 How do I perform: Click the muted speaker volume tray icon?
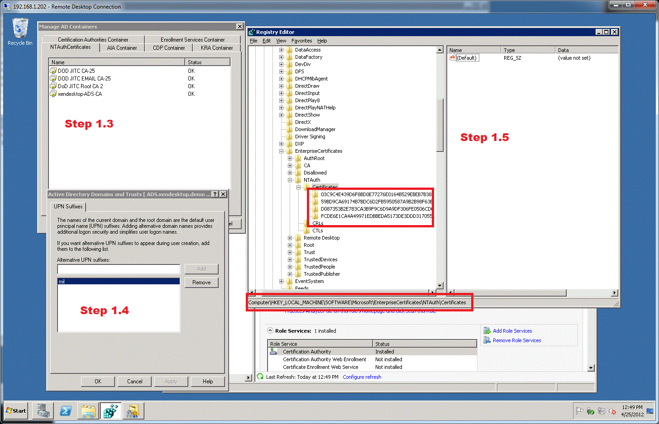click(612, 411)
